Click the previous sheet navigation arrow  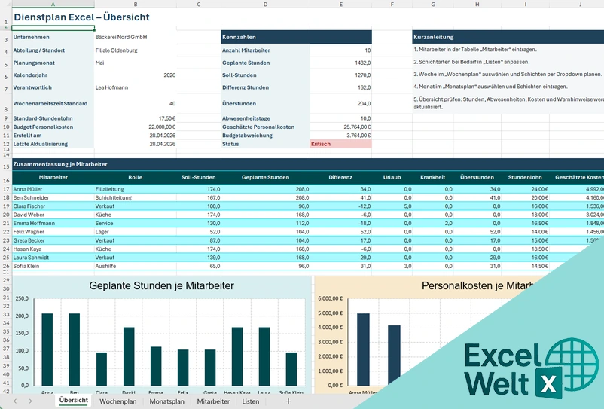(x=14, y=401)
